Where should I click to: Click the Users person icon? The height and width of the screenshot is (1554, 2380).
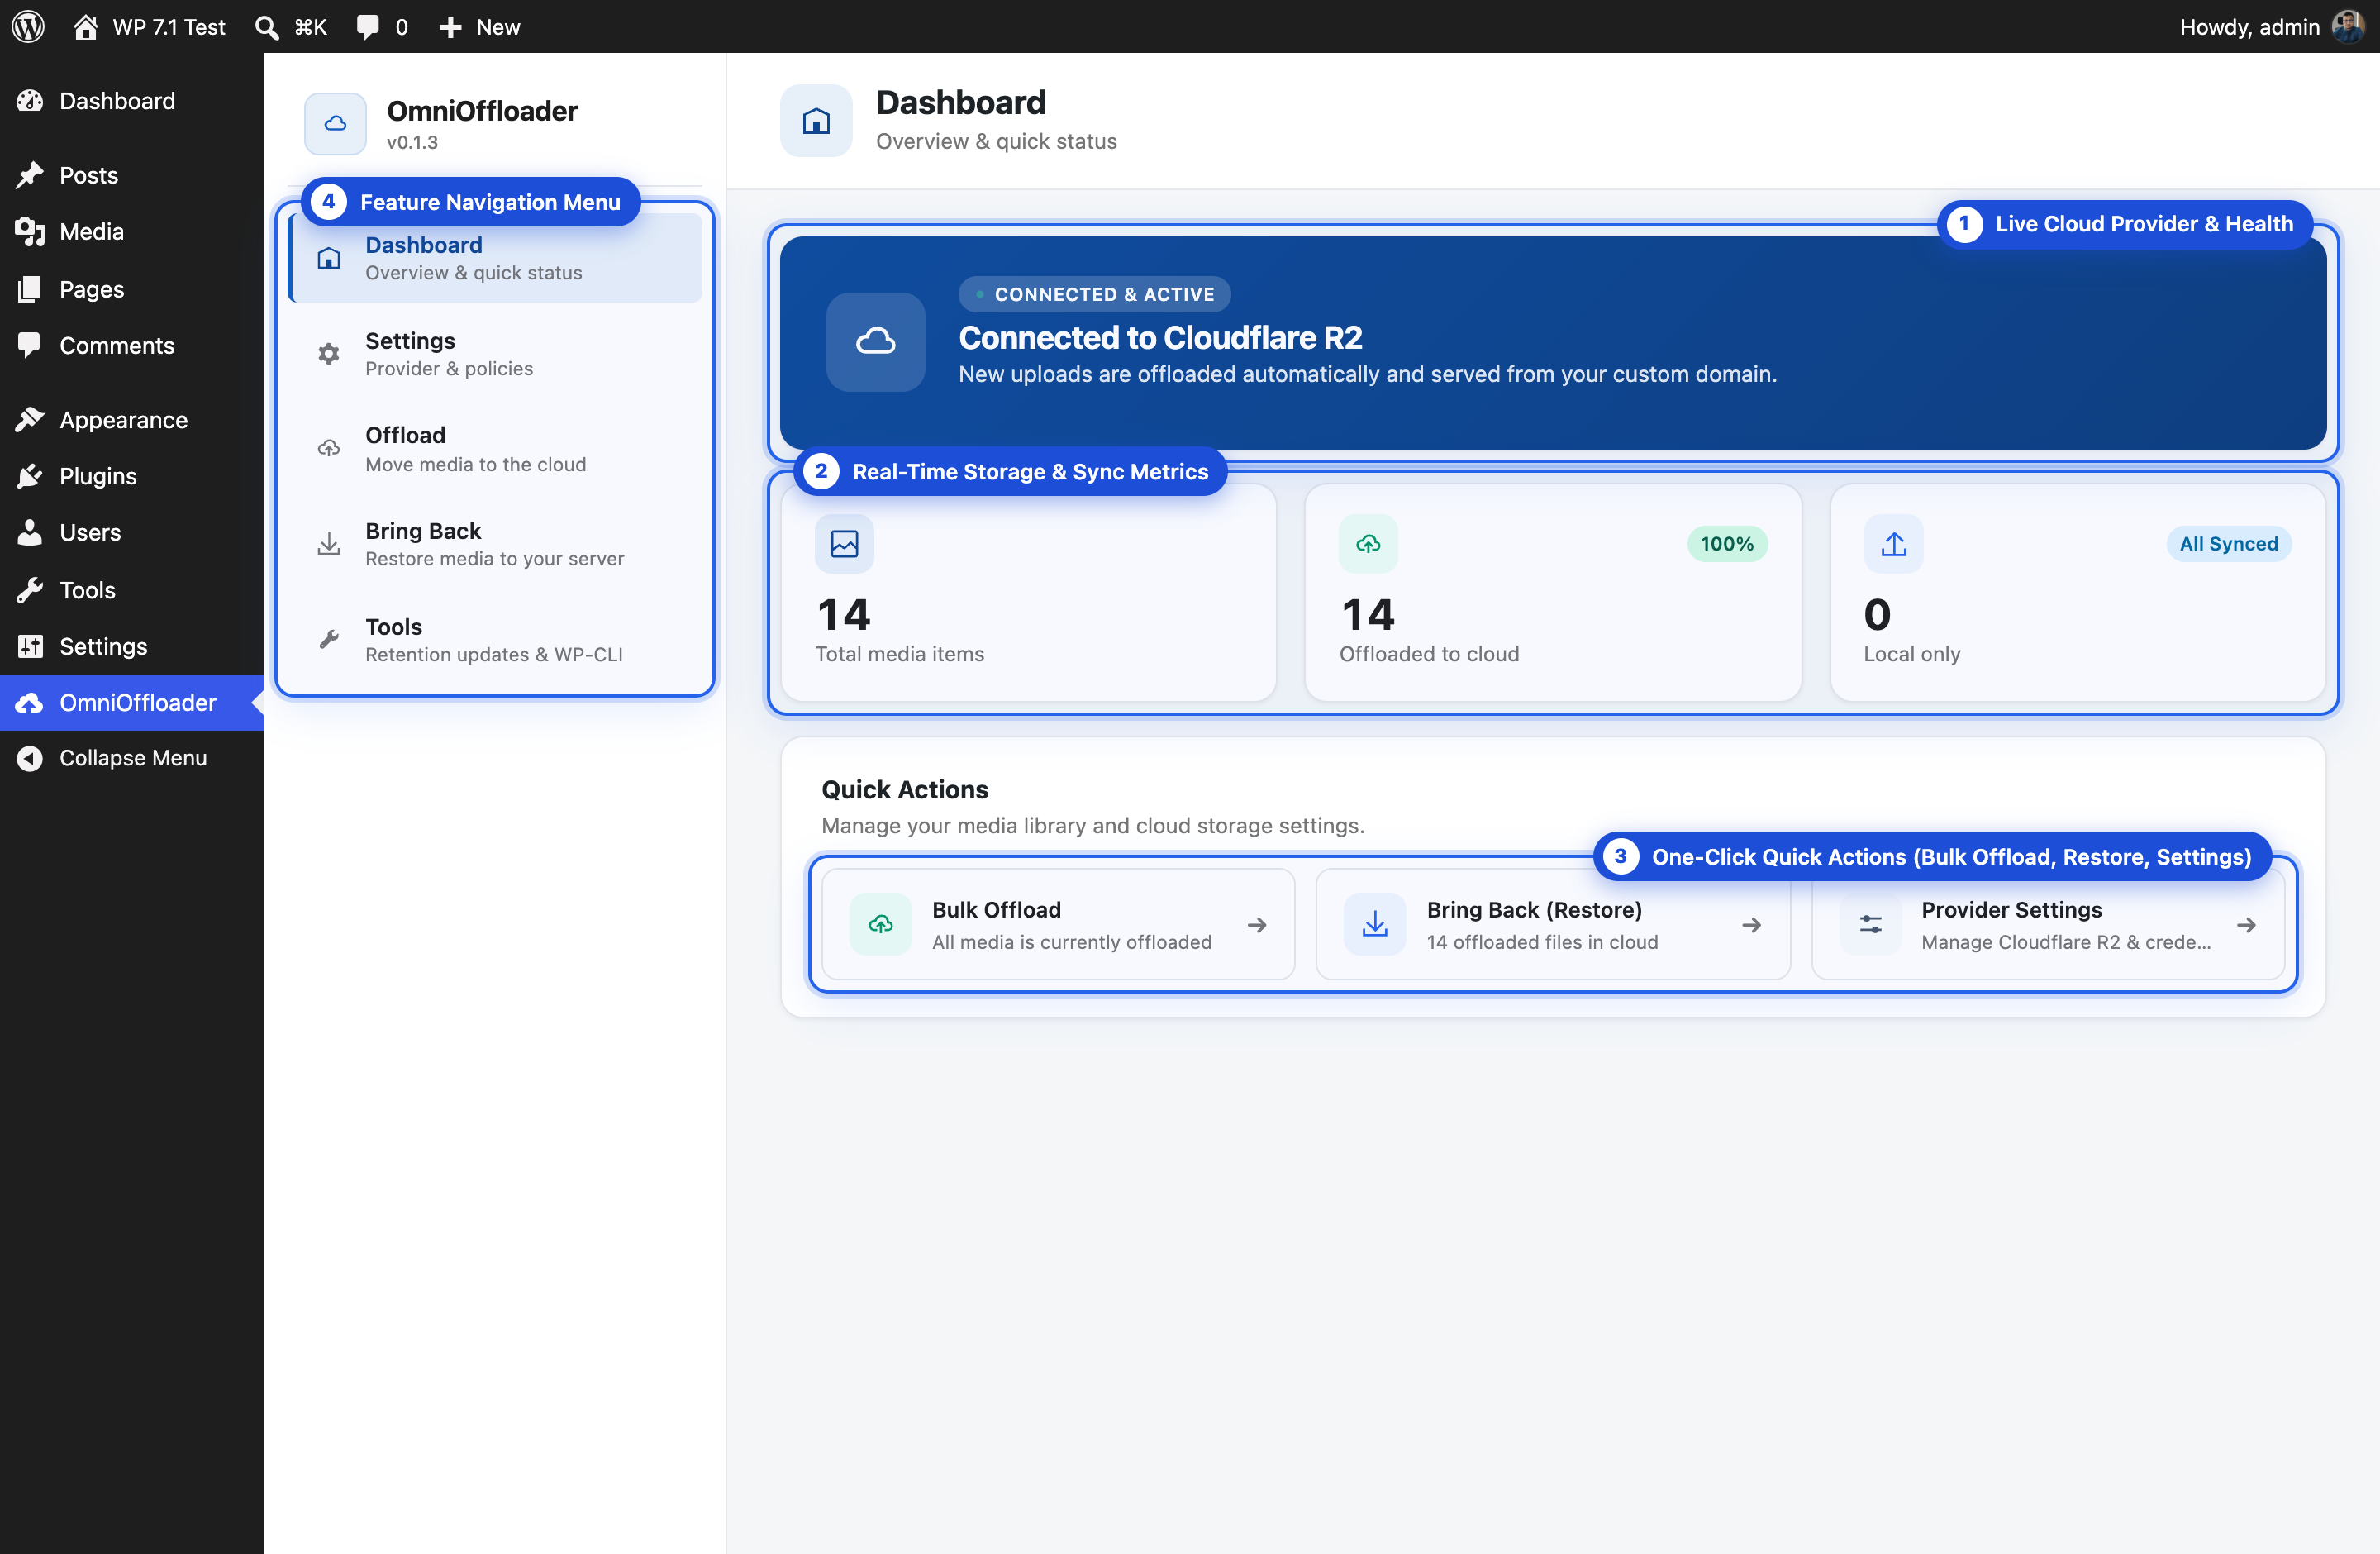pos(30,532)
